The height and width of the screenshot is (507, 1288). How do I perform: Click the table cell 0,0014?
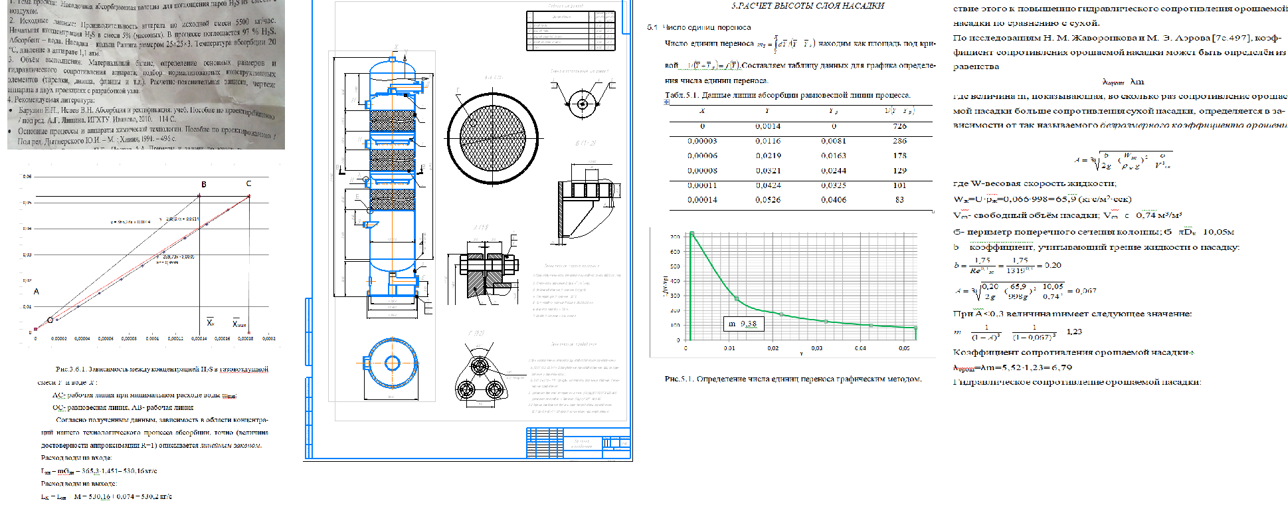pos(768,126)
